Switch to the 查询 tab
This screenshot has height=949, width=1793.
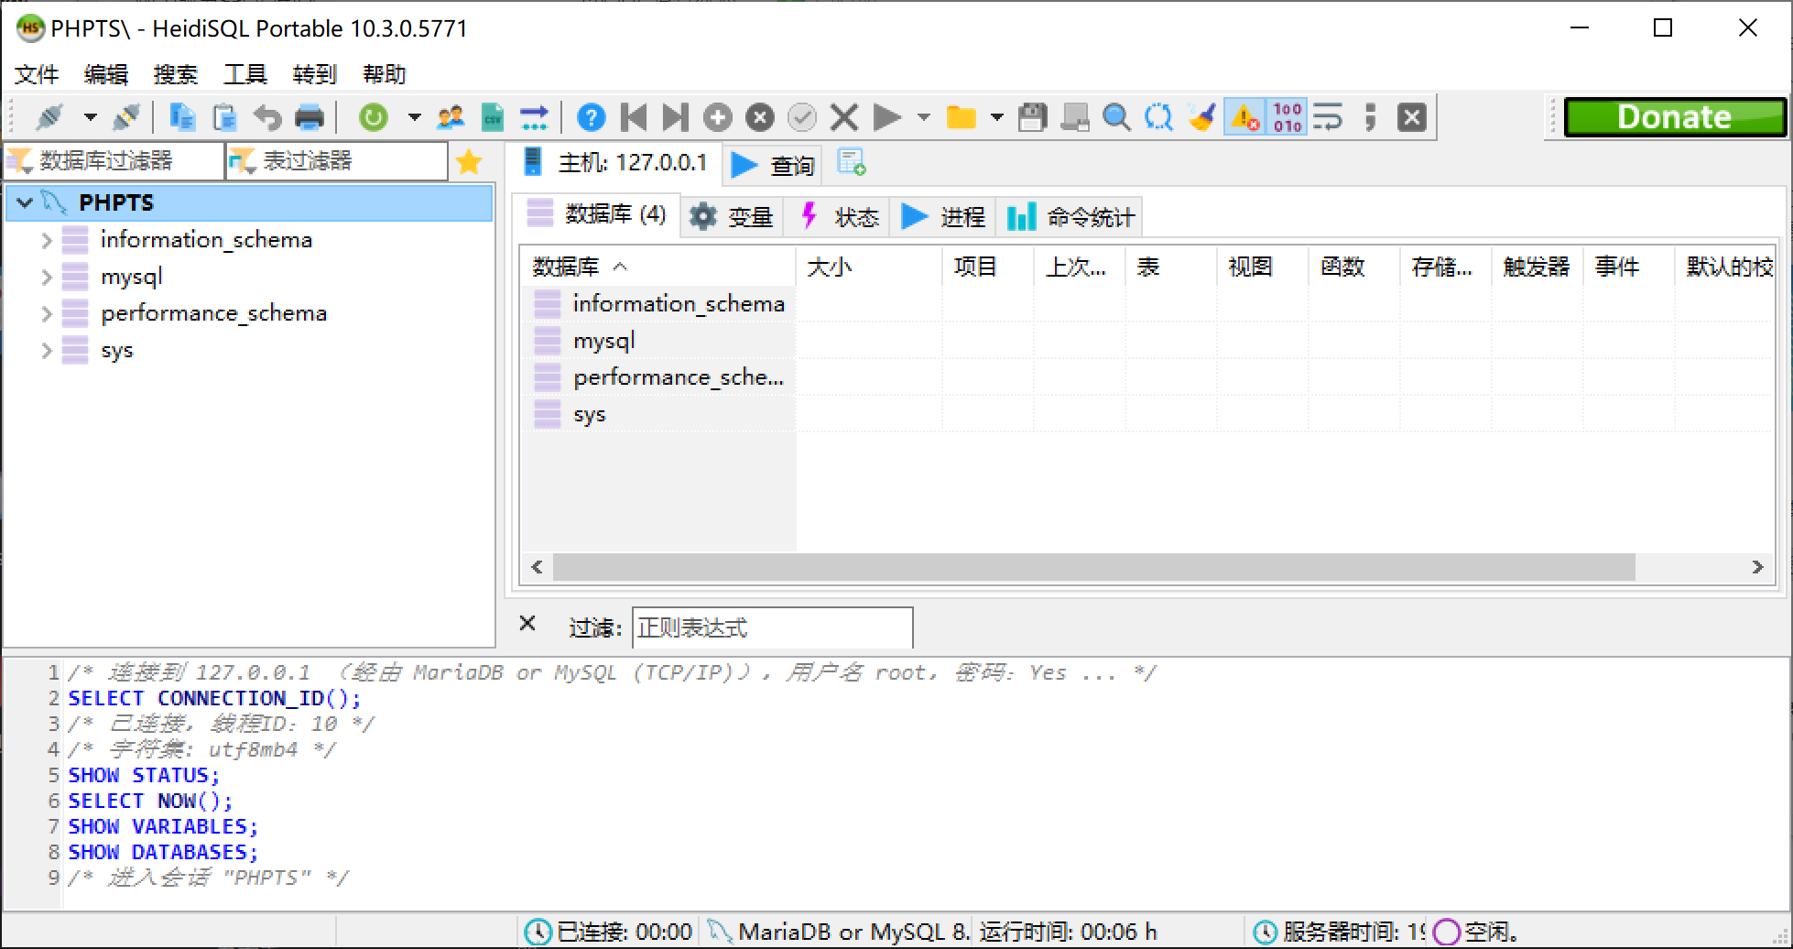(x=773, y=165)
